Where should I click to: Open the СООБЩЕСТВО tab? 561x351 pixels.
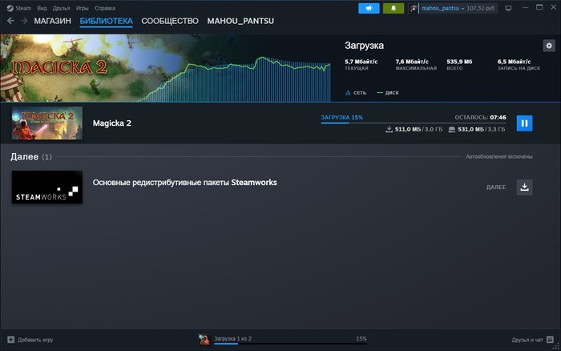[x=170, y=21]
